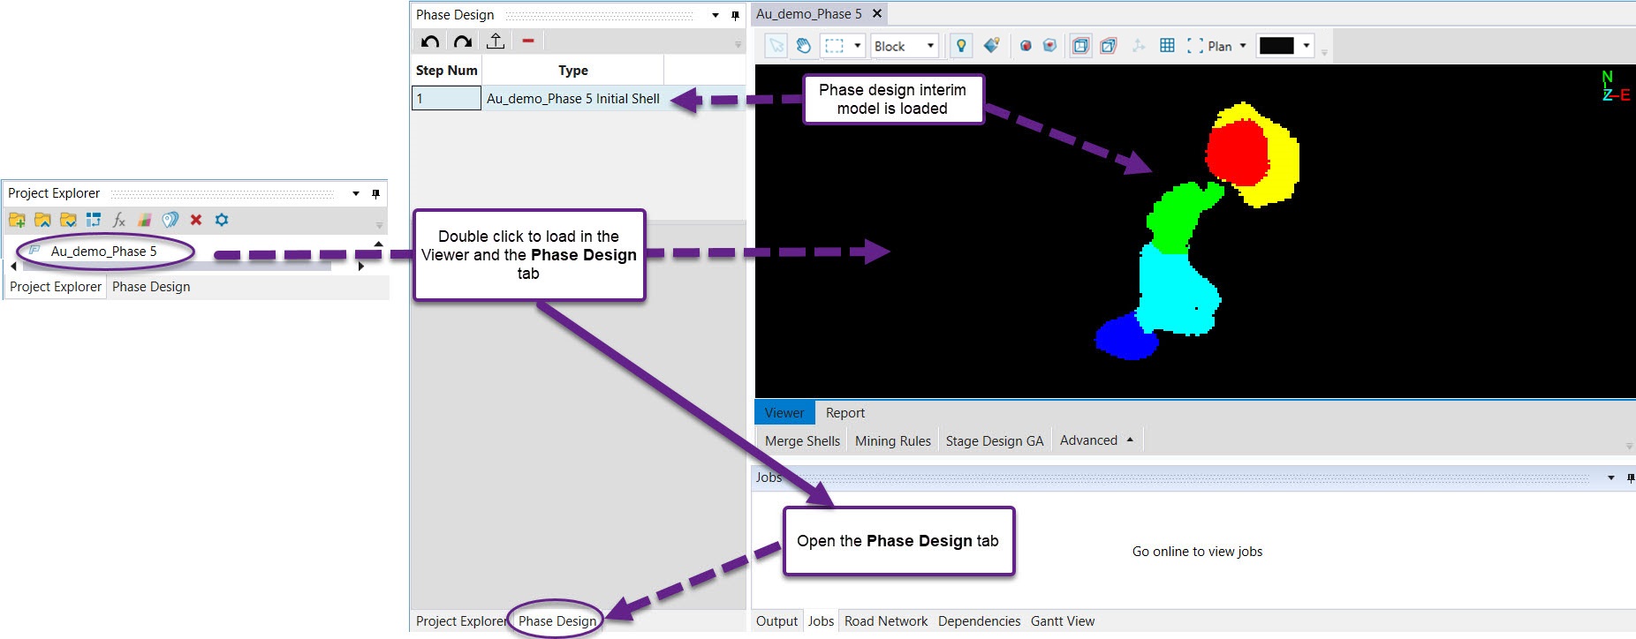Open the rectangle selection tool dropdown arrow
Image resolution: width=1636 pixels, height=639 pixels.
857,46
